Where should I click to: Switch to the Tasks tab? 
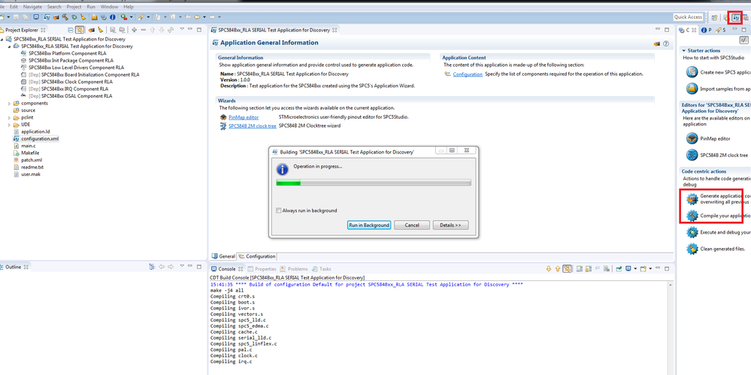(322, 269)
